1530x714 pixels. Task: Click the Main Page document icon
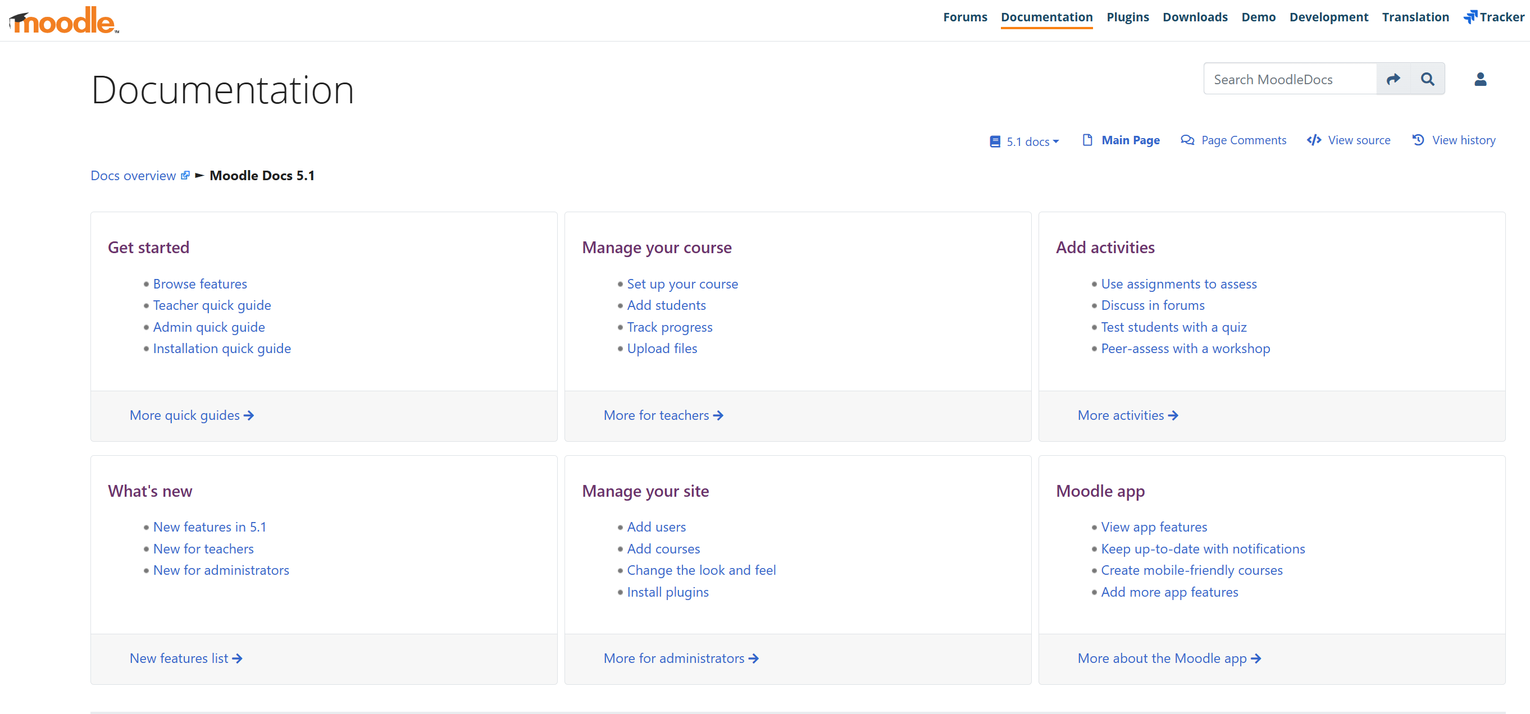tap(1087, 140)
